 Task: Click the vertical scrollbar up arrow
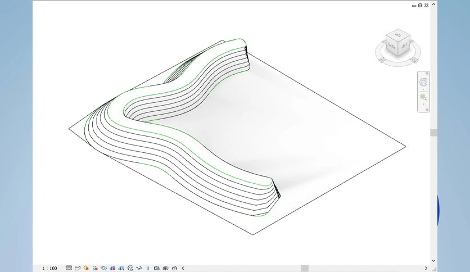point(433,4)
